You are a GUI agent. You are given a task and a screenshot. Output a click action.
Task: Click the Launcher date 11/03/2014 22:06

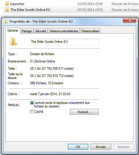pos(90,4)
